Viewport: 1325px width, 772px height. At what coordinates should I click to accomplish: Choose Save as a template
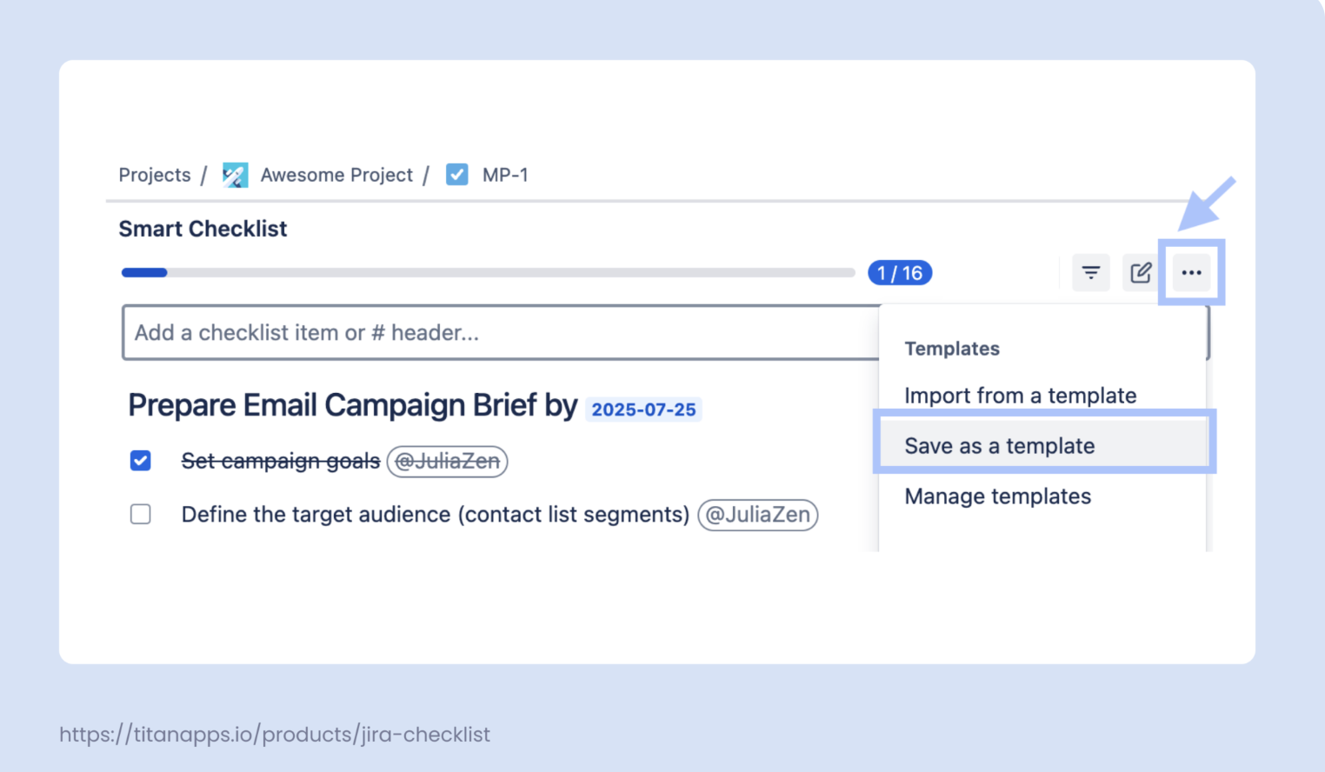point(999,446)
